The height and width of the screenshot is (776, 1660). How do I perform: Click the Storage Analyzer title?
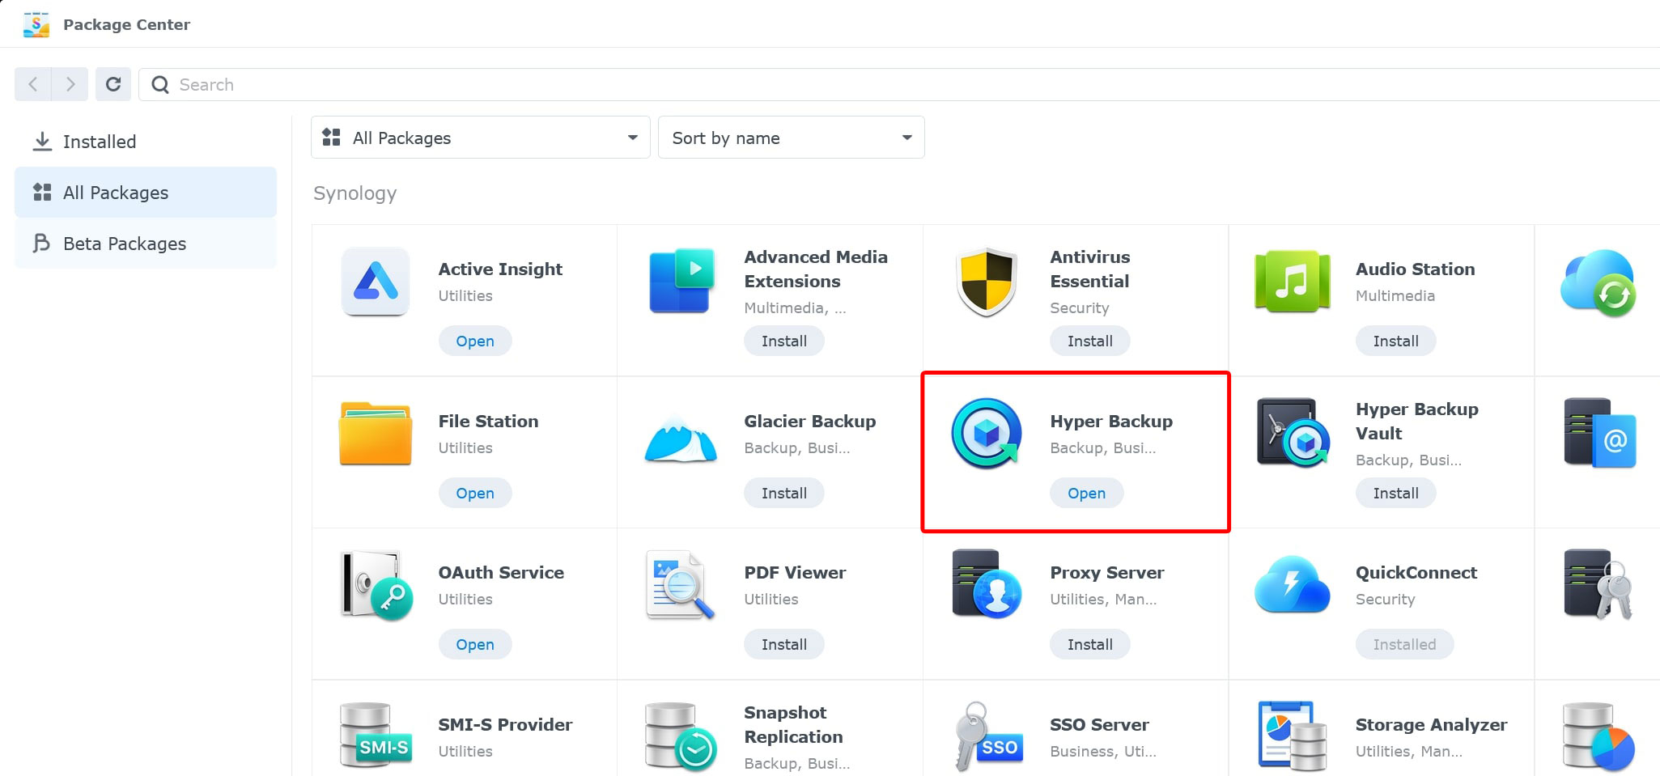point(1431,724)
